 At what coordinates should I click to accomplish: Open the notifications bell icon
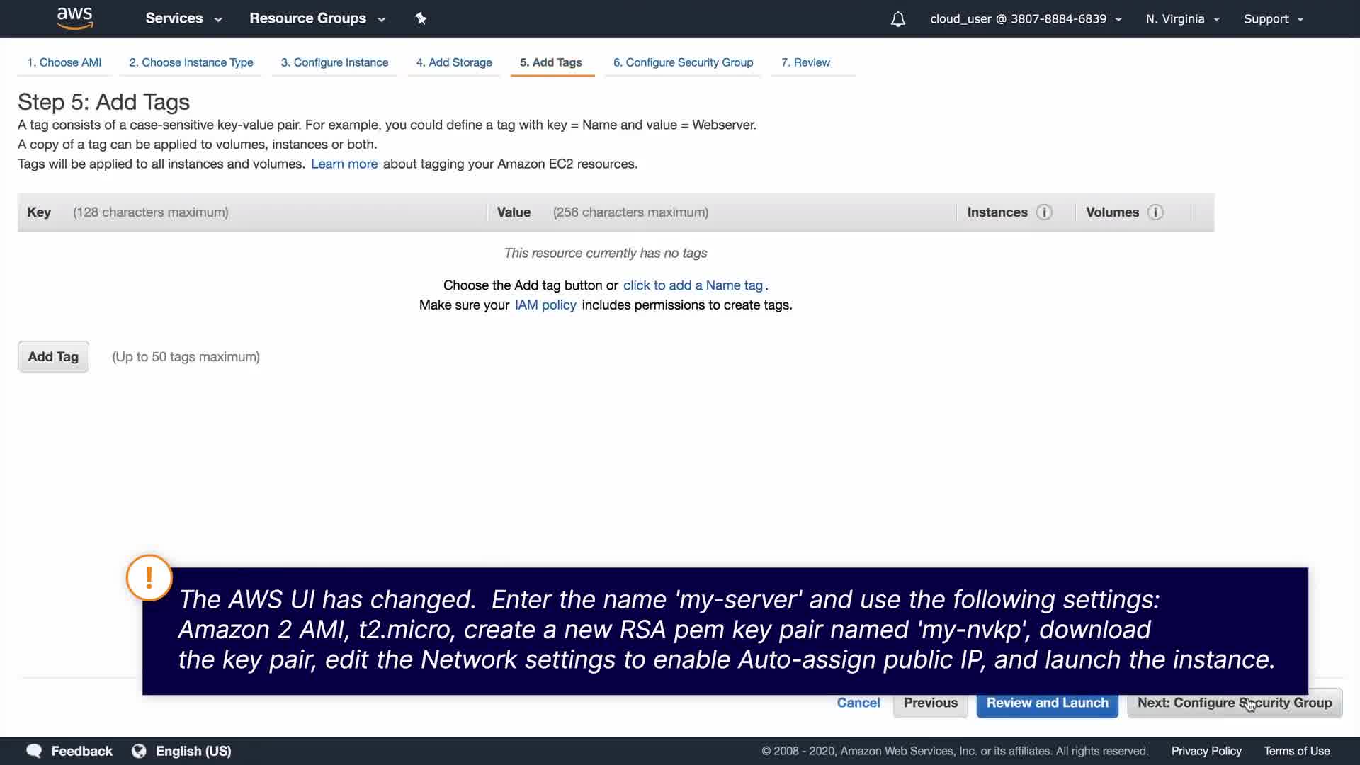coord(897,19)
